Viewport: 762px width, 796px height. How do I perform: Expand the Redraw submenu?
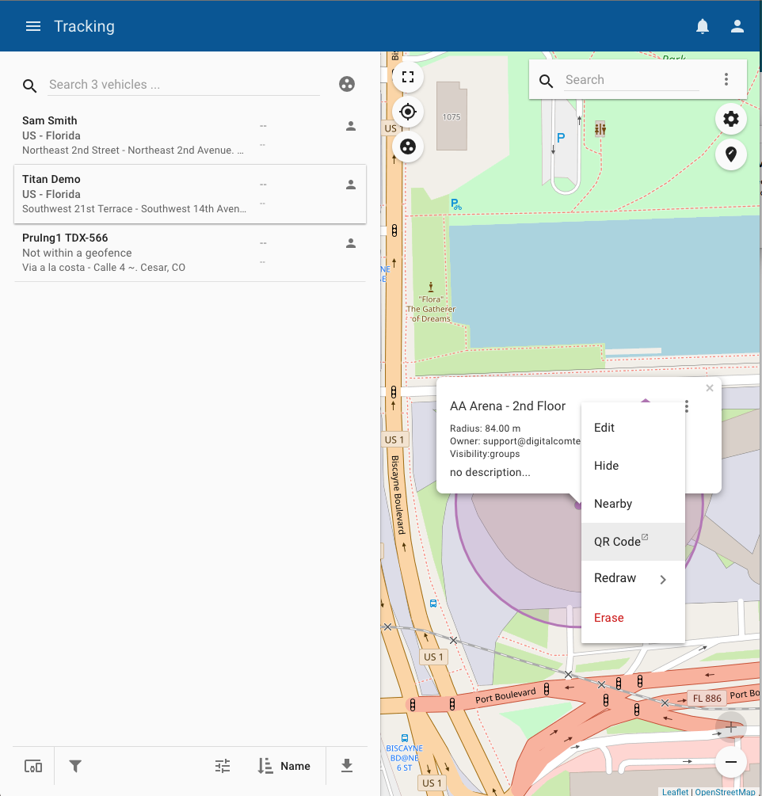[x=633, y=579]
